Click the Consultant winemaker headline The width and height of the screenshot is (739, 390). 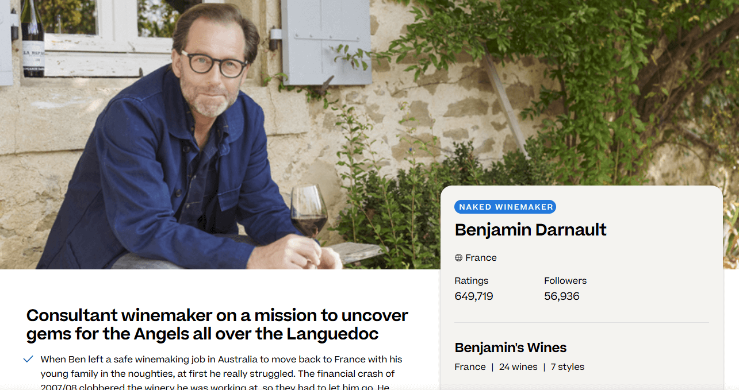217,324
